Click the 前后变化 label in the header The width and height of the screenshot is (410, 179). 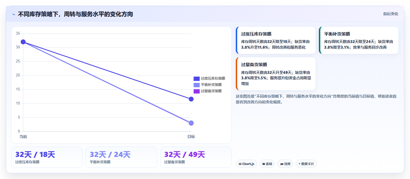point(390,14)
